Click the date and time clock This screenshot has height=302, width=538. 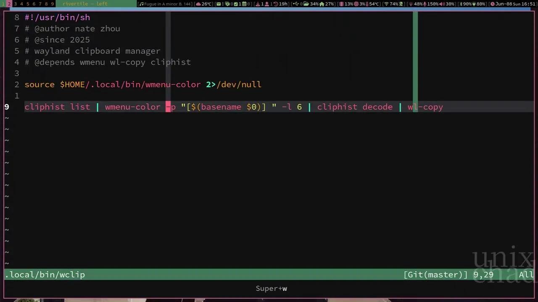point(514,4)
